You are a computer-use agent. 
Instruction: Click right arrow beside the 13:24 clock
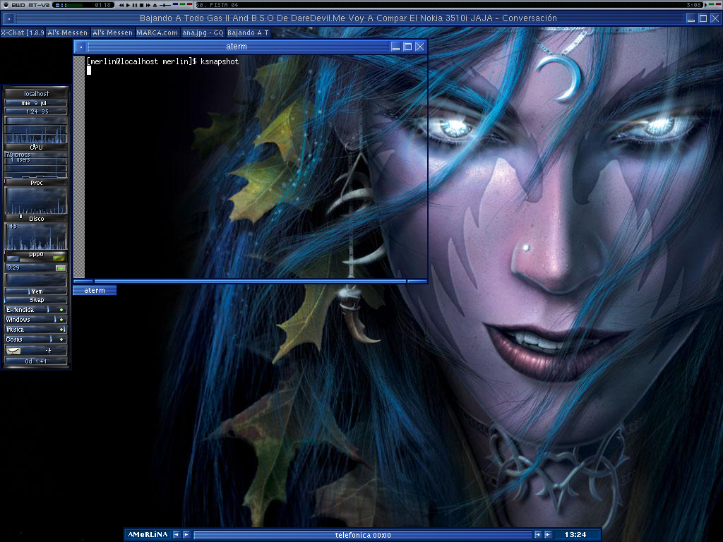(548, 535)
